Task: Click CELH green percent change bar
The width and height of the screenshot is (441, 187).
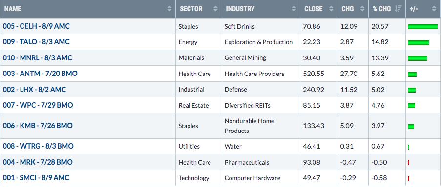Action: click(x=423, y=27)
